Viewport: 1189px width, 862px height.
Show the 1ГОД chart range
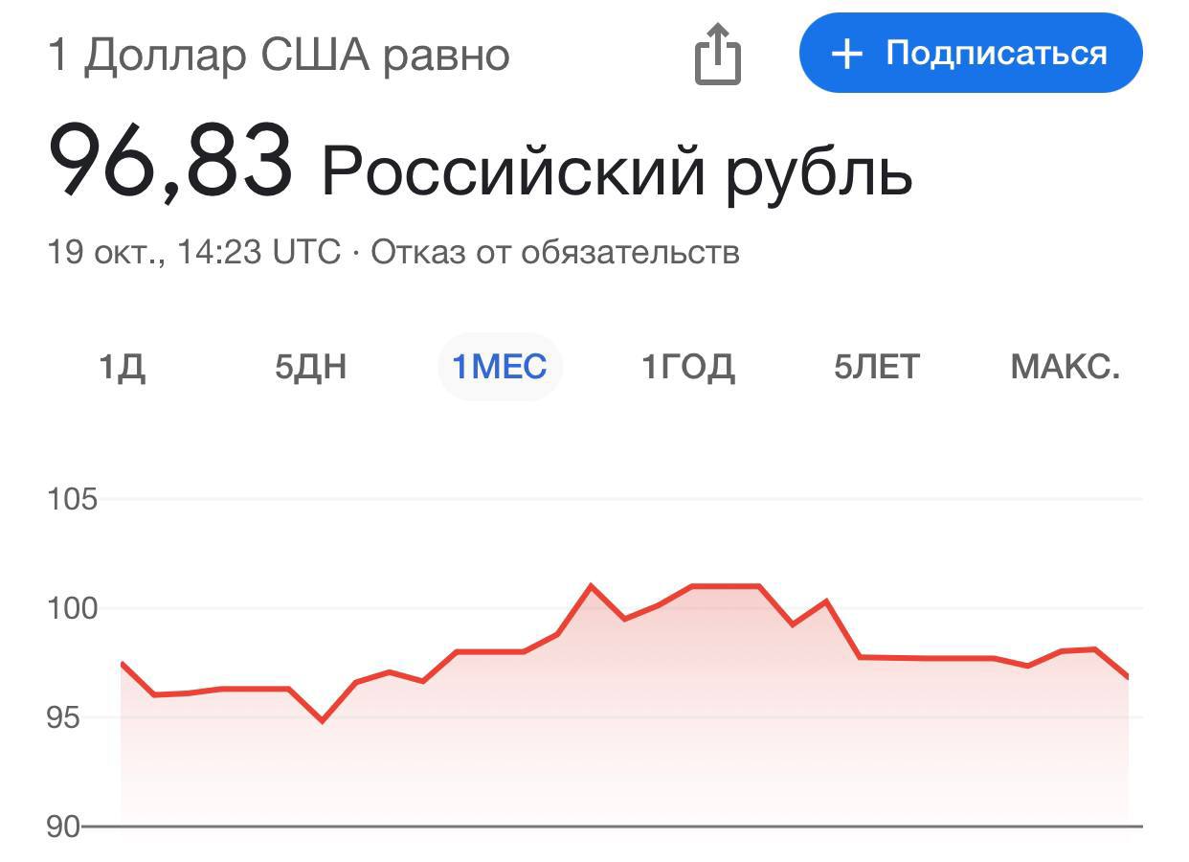[x=688, y=367]
